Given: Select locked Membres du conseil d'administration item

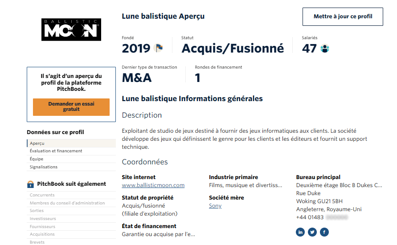Looking at the screenshot, I should 67,203.
